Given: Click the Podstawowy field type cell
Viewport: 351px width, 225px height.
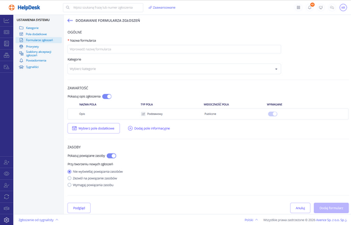Looking at the screenshot, I should (152, 114).
